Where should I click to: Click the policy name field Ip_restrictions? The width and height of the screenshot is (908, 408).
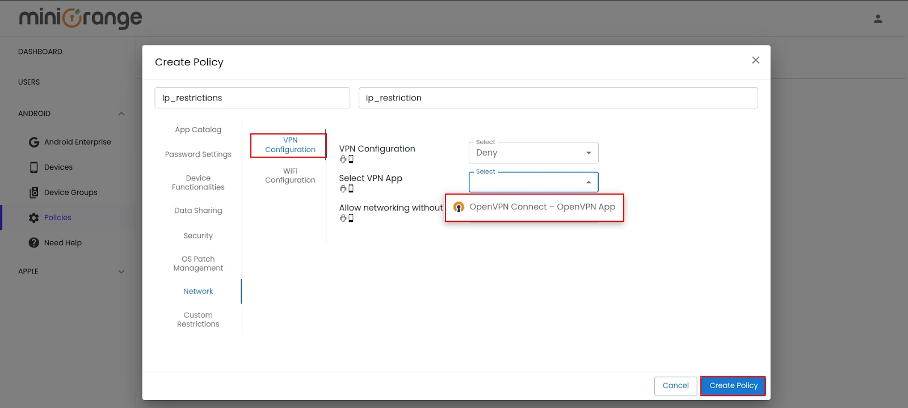pyautogui.click(x=252, y=98)
